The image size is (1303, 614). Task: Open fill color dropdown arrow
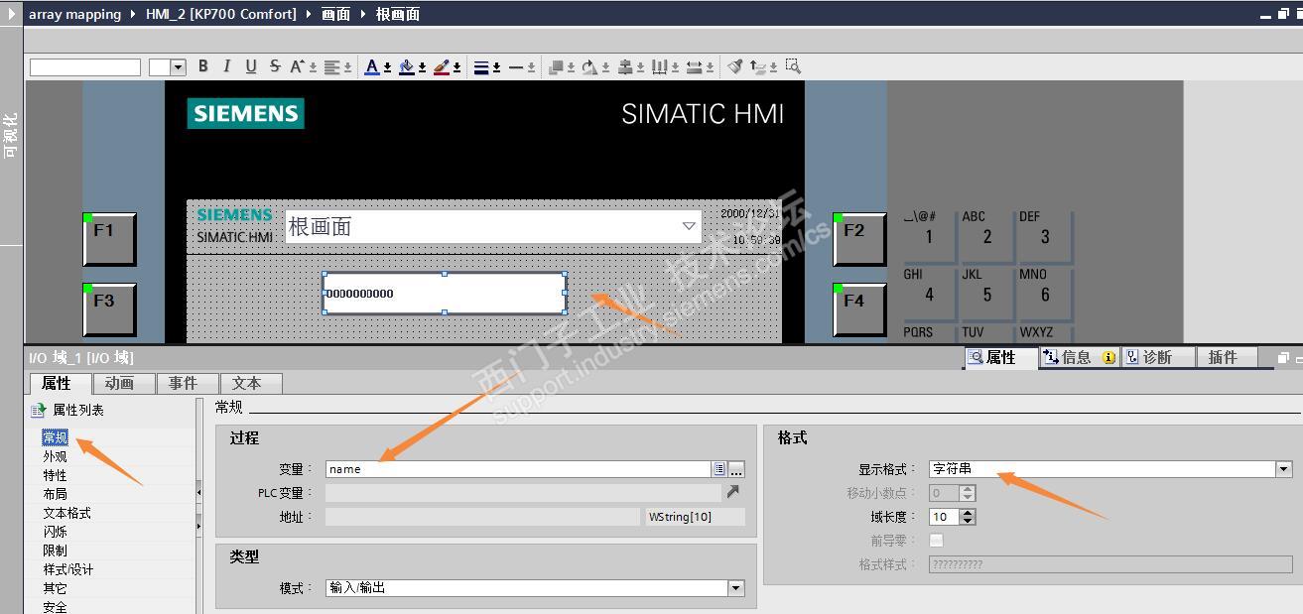pyautogui.click(x=422, y=67)
